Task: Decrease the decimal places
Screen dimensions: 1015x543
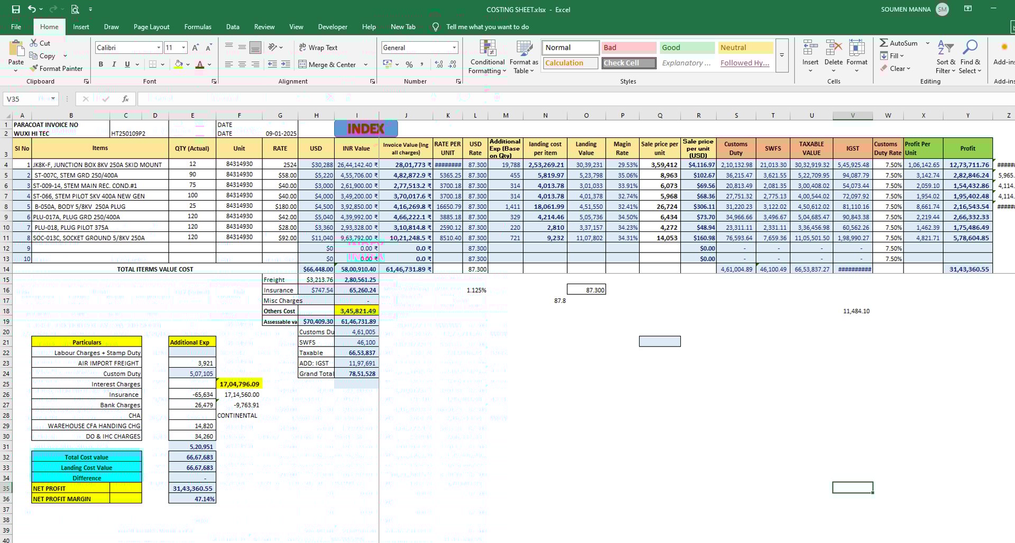Action: pos(453,64)
